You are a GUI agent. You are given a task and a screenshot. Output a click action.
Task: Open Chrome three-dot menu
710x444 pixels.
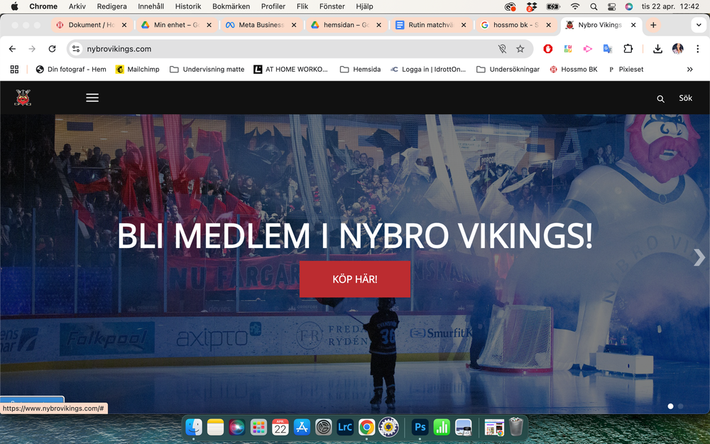coord(698,49)
